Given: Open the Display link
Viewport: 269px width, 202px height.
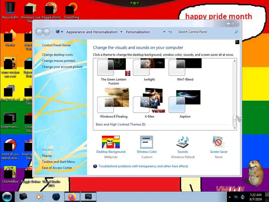Looking at the screenshot, I should click(x=47, y=156).
